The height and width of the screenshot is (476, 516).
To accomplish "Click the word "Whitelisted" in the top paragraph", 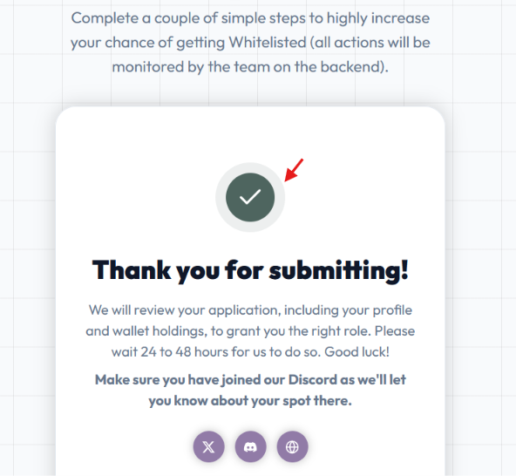I will pyautogui.click(x=268, y=42).
